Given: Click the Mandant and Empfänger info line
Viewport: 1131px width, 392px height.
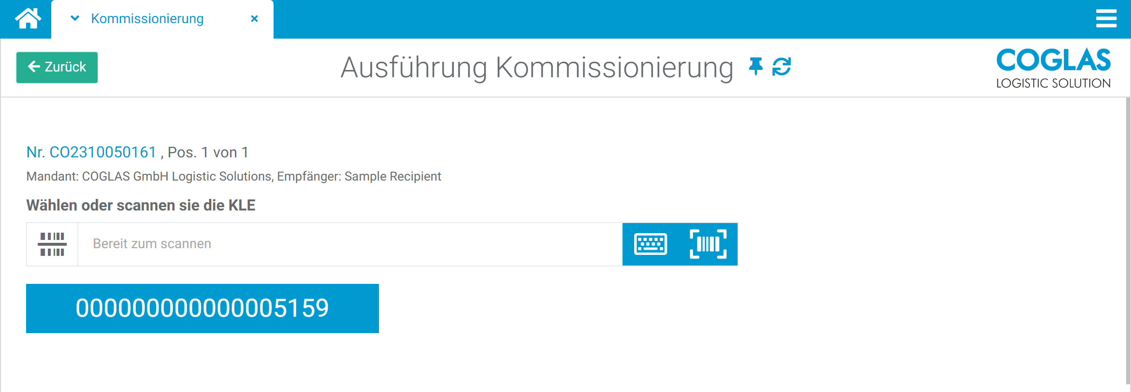Looking at the screenshot, I should pos(233,177).
